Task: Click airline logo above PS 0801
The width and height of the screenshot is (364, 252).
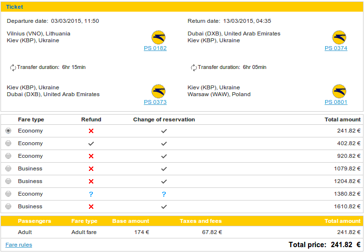Action: click(339, 91)
